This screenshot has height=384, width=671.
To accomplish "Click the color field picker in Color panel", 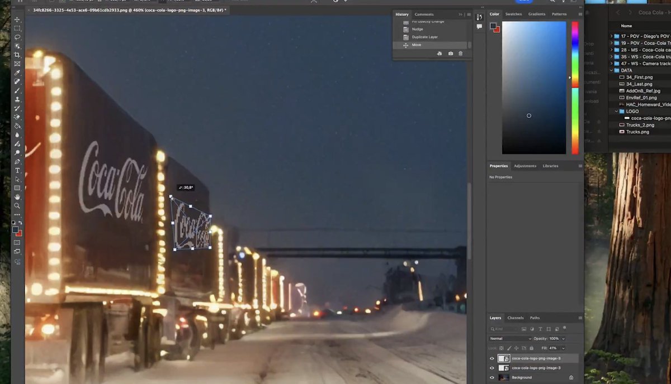I will [534, 88].
